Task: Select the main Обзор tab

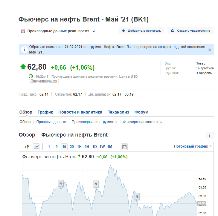Action: 26,112
